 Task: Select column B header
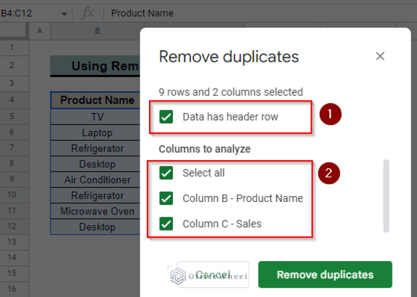click(x=97, y=31)
